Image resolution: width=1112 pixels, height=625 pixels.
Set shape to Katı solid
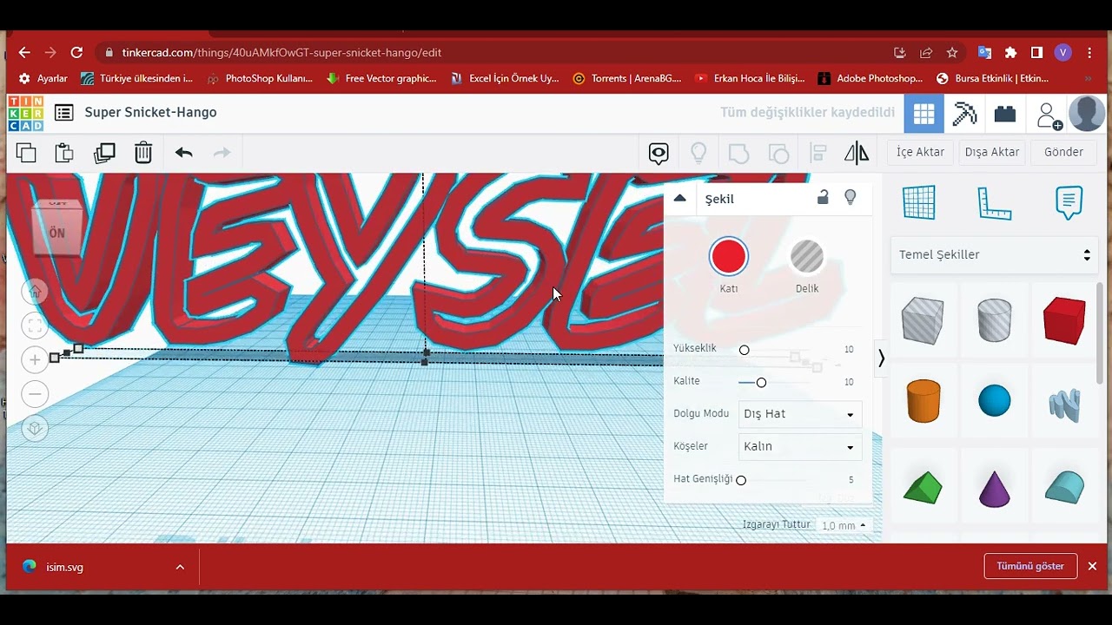click(728, 257)
